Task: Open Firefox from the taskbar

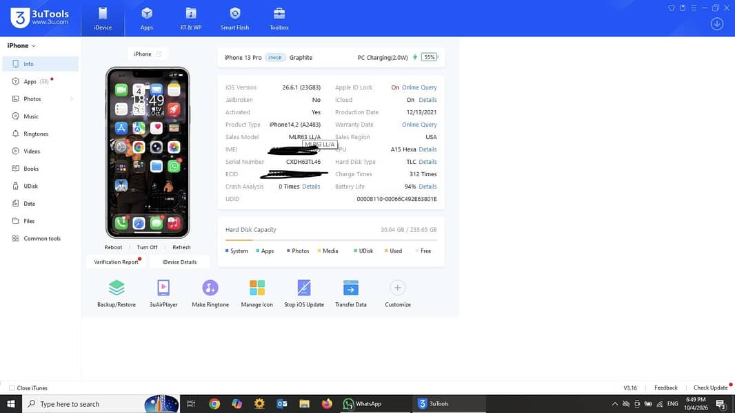Action: 327,403
